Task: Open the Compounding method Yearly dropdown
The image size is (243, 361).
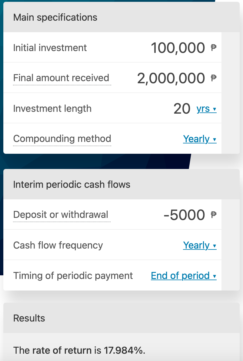Action: coord(200,139)
